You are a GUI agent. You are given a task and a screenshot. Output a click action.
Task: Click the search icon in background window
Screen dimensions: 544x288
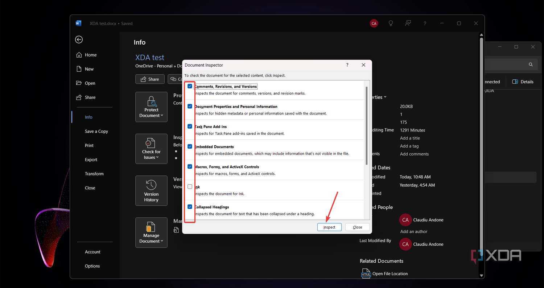point(531,64)
